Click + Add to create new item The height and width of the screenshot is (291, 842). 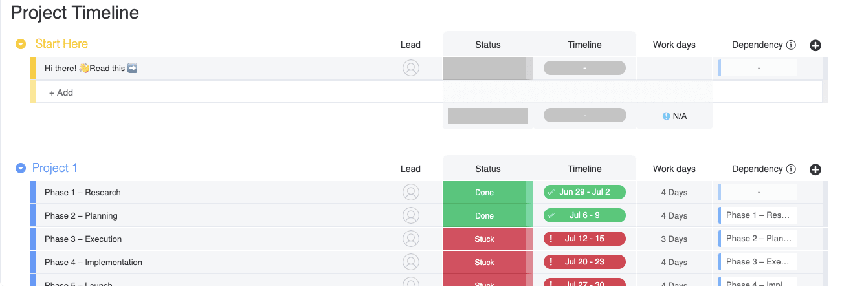tap(61, 92)
